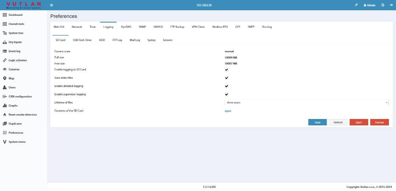Click the hamburger menu icon in header

click(x=51, y=5)
